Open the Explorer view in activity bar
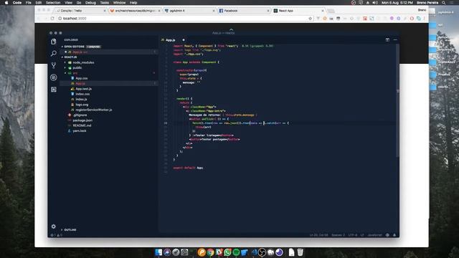 (54, 42)
